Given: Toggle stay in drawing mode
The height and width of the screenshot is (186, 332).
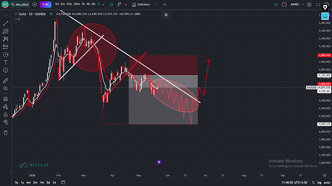Looking at the screenshot, I should click(x=6, y=107).
